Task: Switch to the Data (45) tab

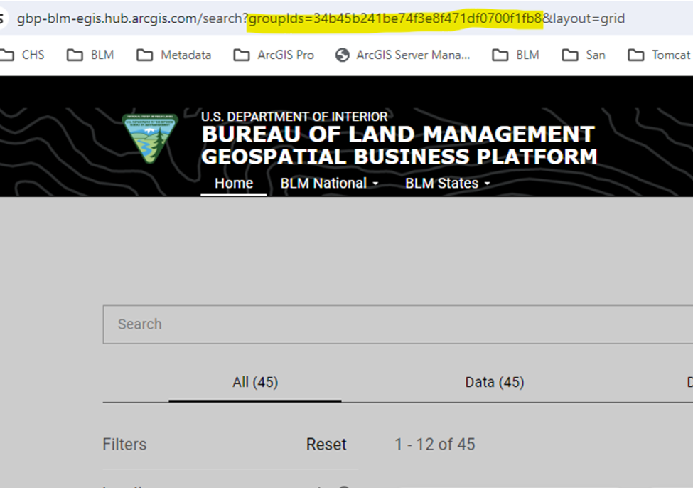Action: pyautogui.click(x=495, y=382)
